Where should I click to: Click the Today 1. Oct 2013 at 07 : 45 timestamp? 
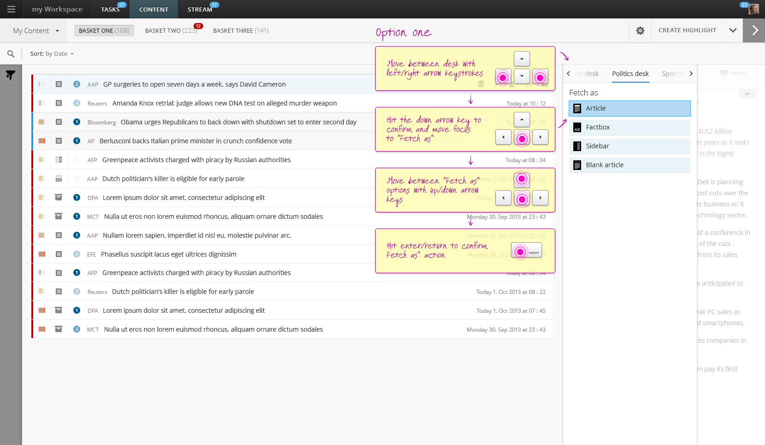511,311
